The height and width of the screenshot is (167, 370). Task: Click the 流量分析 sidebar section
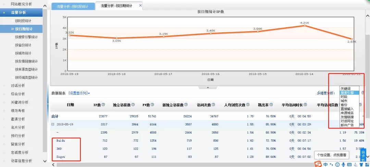(x=21, y=13)
